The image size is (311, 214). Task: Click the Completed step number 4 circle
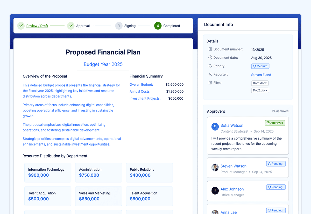pyautogui.click(x=158, y=26)
